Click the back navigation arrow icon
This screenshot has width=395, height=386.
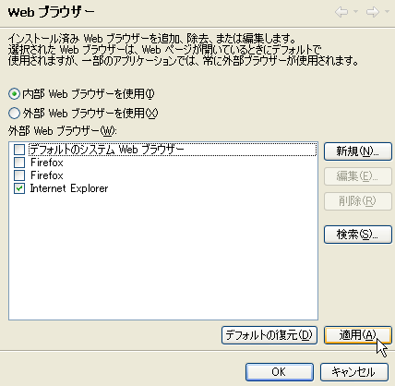point(341,12)
